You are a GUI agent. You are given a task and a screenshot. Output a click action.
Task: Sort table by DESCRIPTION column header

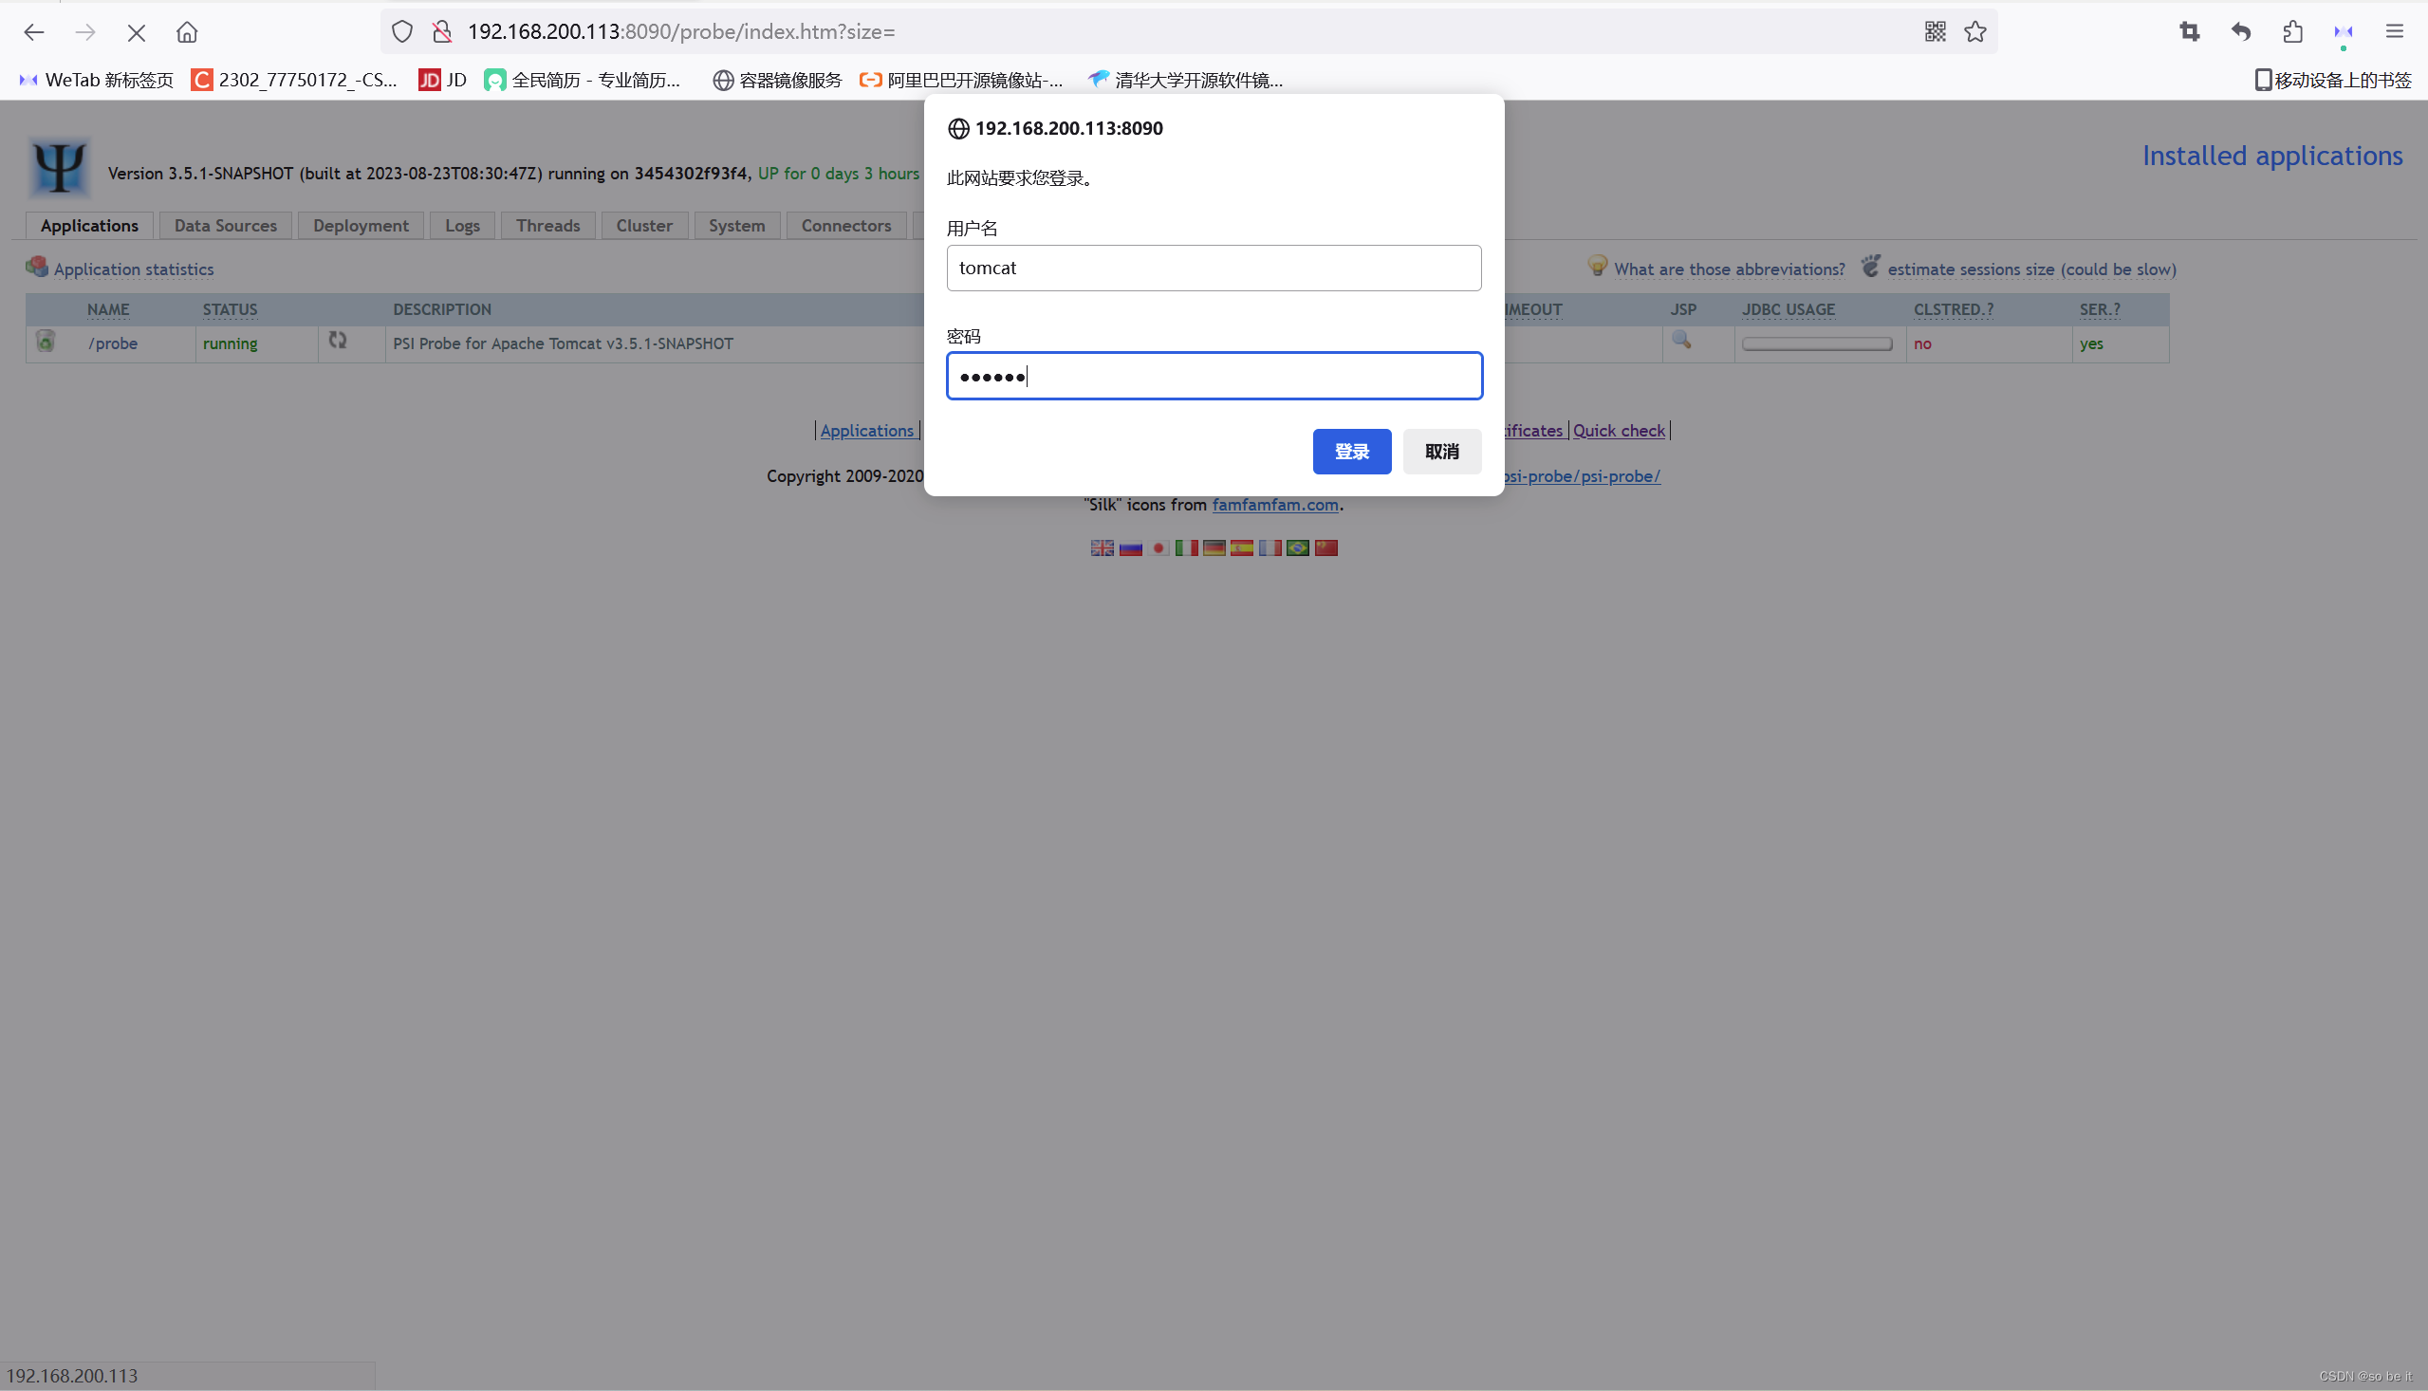click(x=442, y=309)
